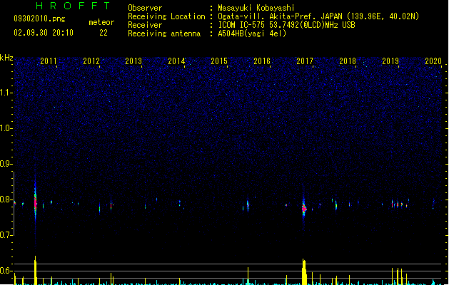The height and width of the screenshot is (285, 449).
Task: Click the 2018 time marker
Action: 348,61
